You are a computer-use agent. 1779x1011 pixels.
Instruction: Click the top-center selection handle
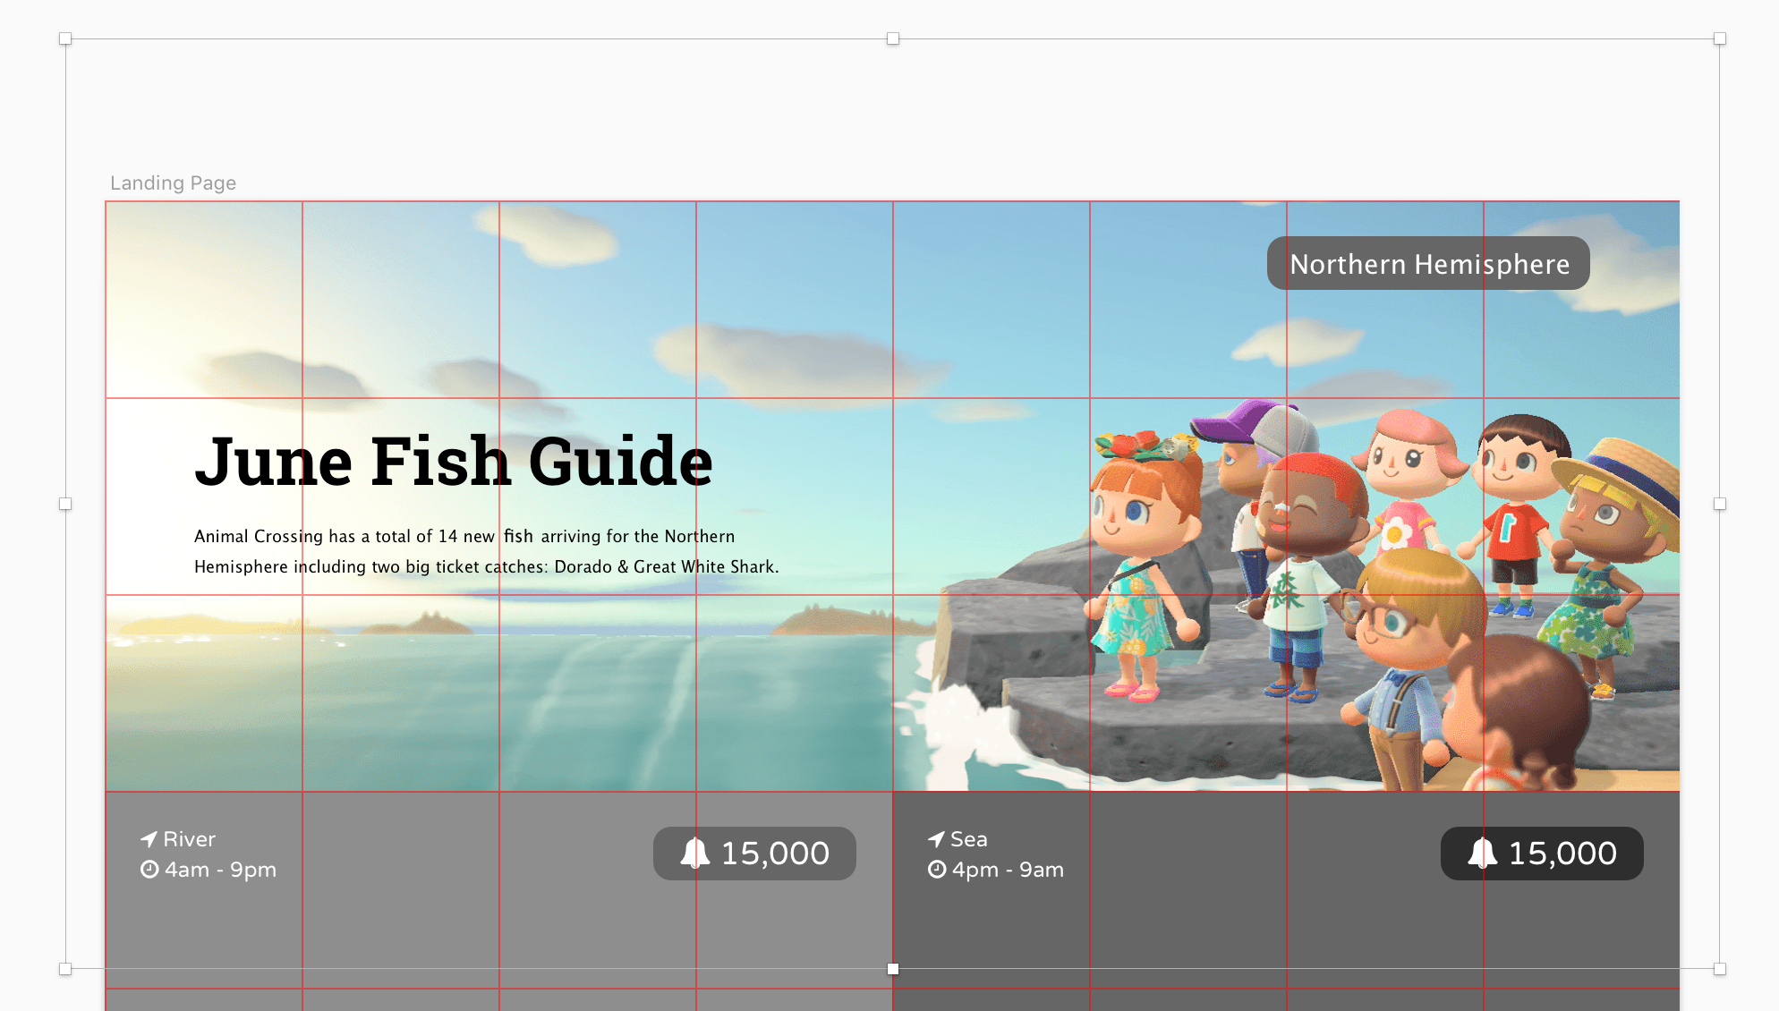[892, 38]
